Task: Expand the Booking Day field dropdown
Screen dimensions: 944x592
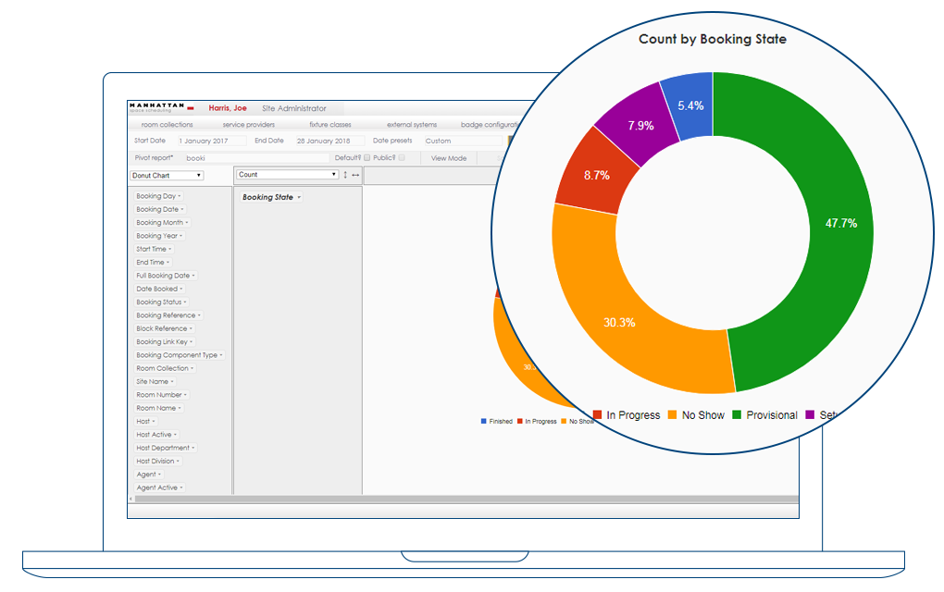Action: click(179, 196)
